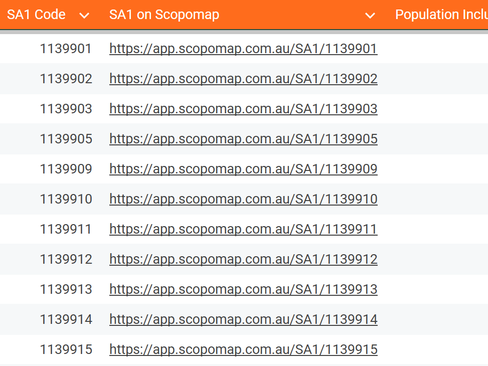Screen dimensions: 488x366
Task: Click the SA1 Code cell 1139910
Action: click(x=66, y=199)
